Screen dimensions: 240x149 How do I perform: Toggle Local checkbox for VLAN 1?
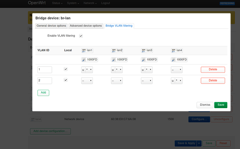66,69
